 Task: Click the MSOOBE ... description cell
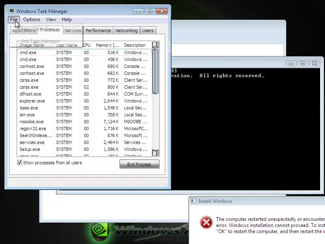click(136, 122)
